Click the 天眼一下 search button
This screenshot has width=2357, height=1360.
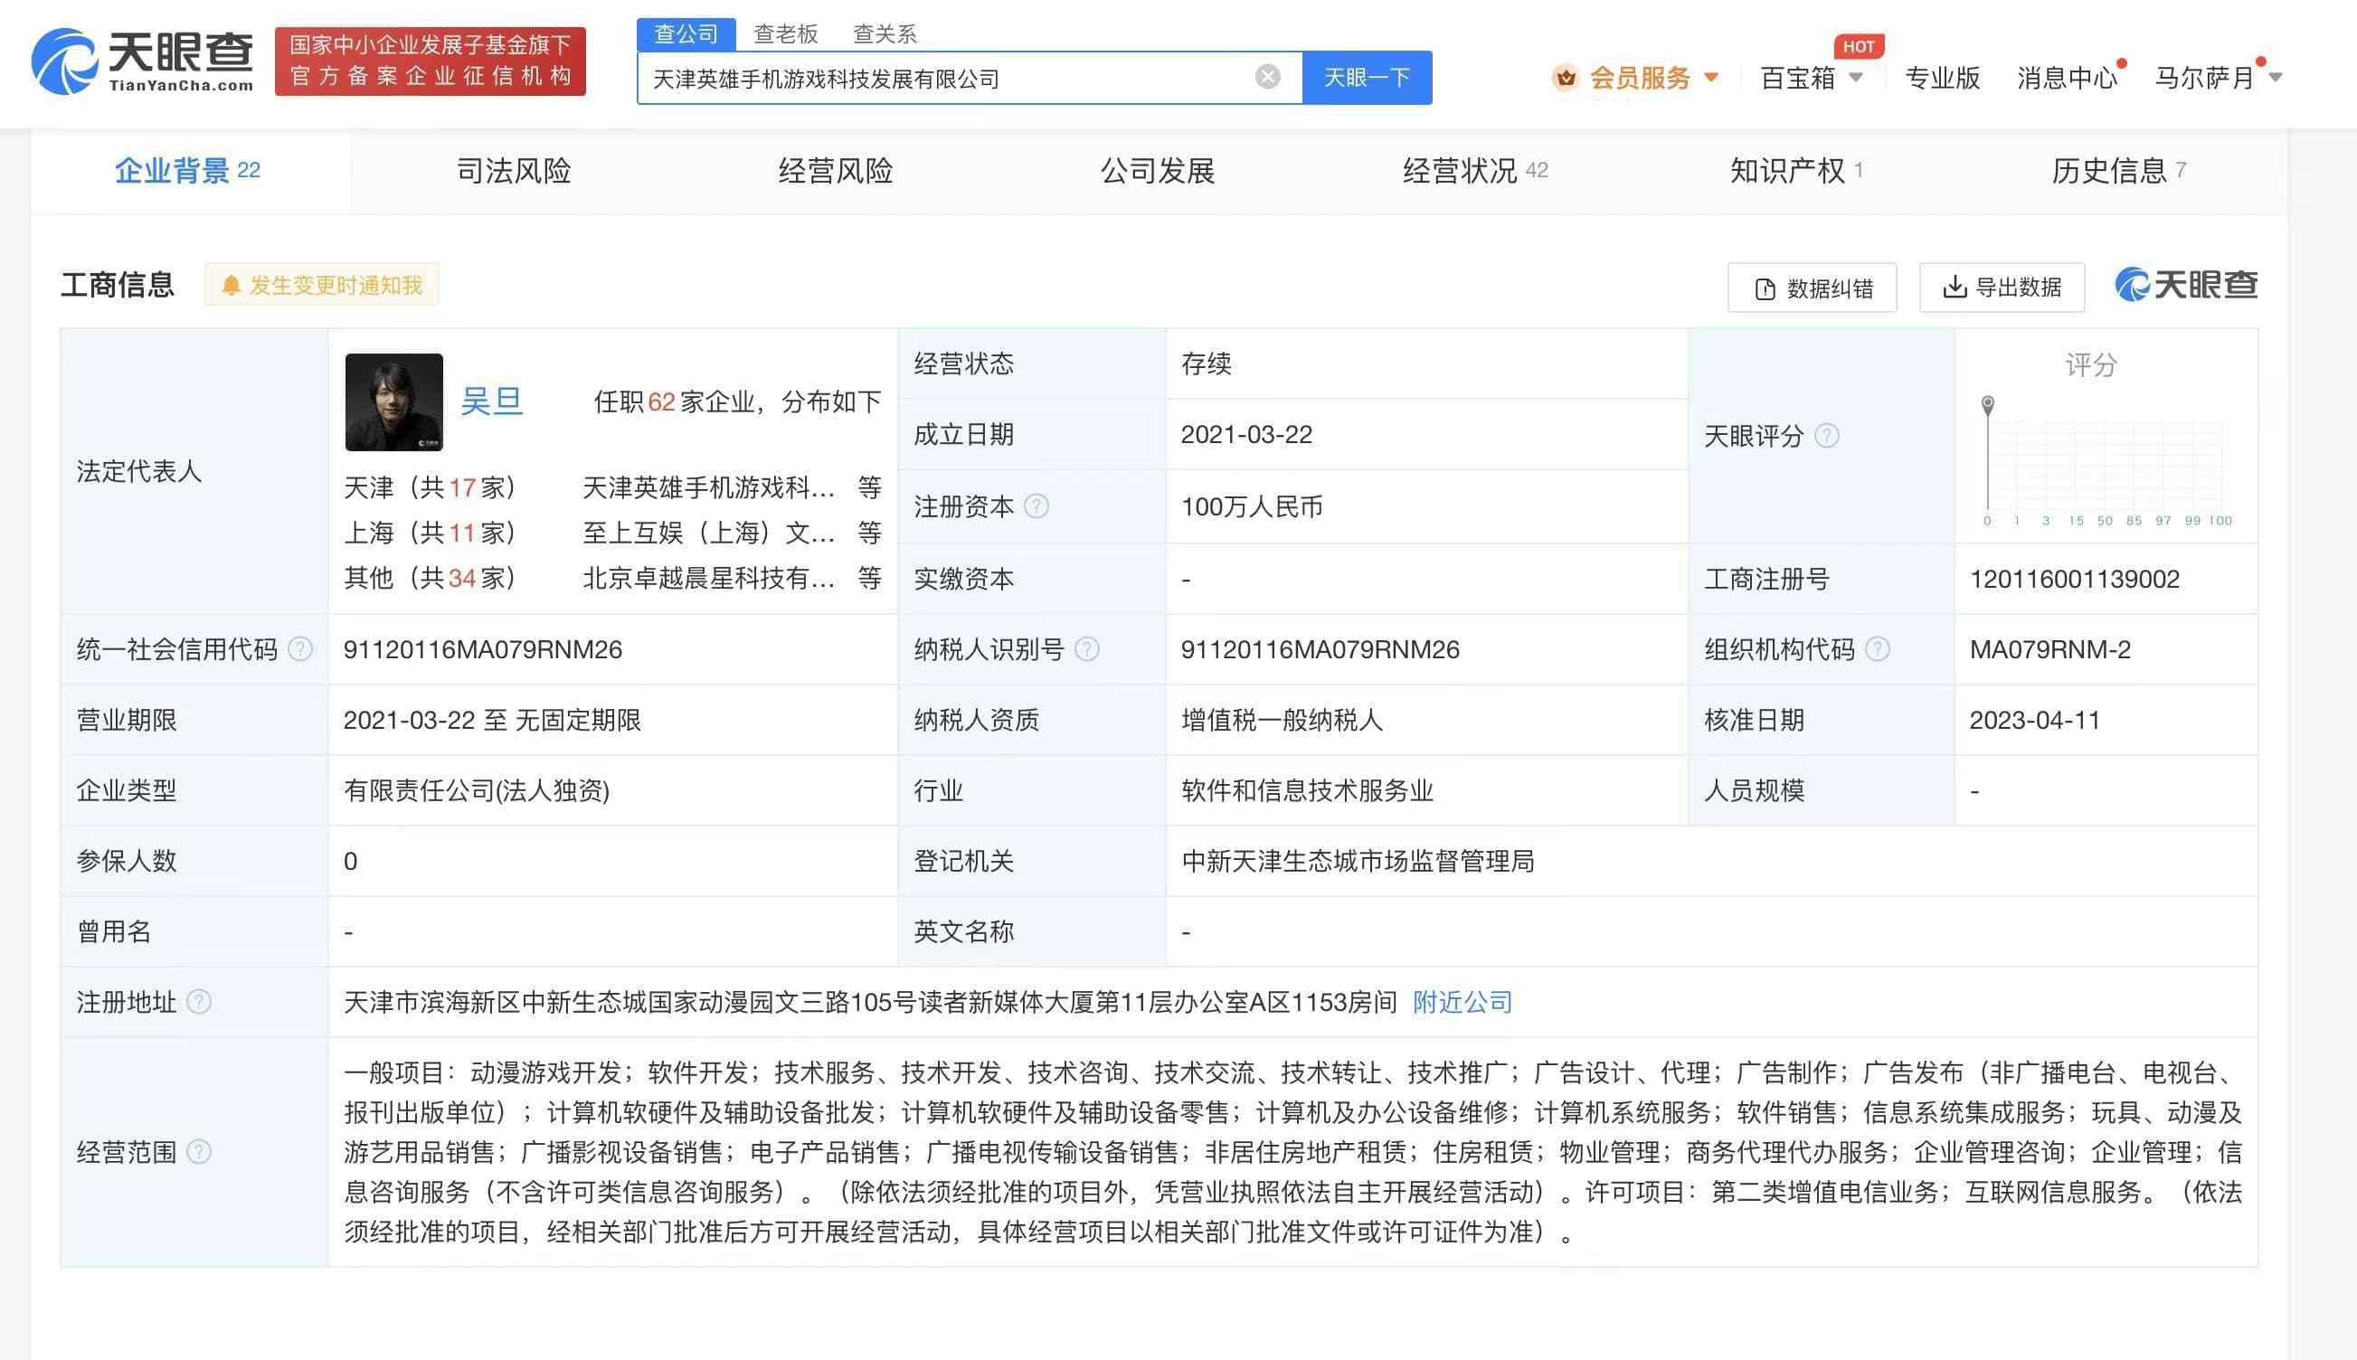pos(1367,78)
